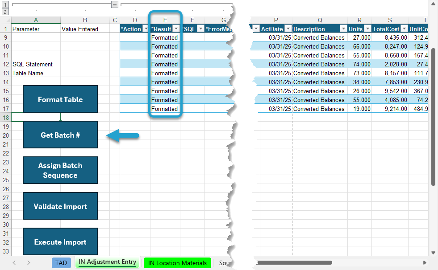Select column S header
438x270 pixels.
tap(390, 20)
